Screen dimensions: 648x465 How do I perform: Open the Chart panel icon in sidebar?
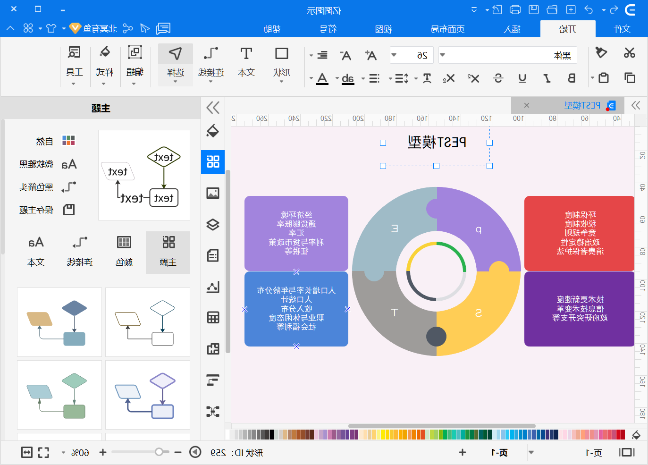(x=213, y=287)
